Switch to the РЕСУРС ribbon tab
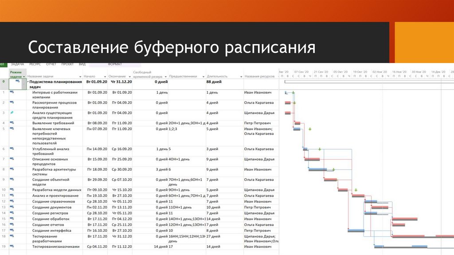454x255 pixels. tap(35, 64)
